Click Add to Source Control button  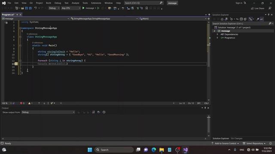pos(225,143)
